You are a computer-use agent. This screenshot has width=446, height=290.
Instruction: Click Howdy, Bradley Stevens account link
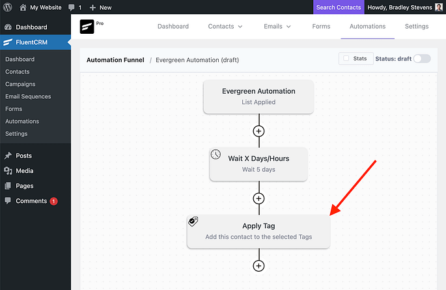coord(400,7)
